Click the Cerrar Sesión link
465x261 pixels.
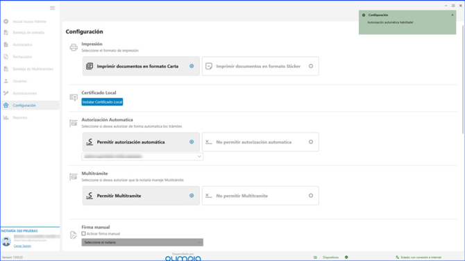22,246
